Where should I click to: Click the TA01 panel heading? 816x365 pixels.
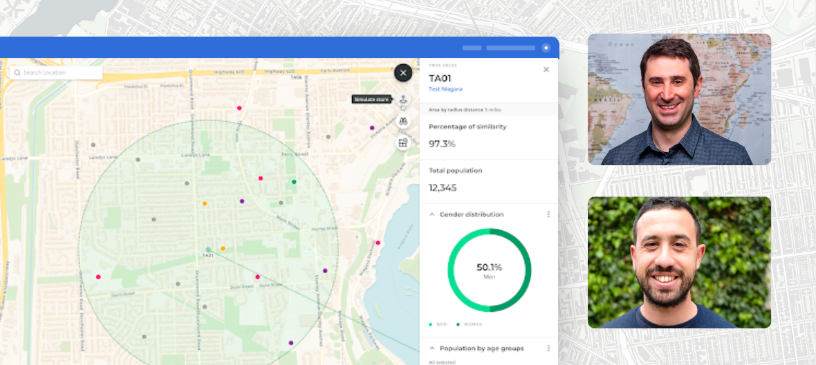point(440,79)
